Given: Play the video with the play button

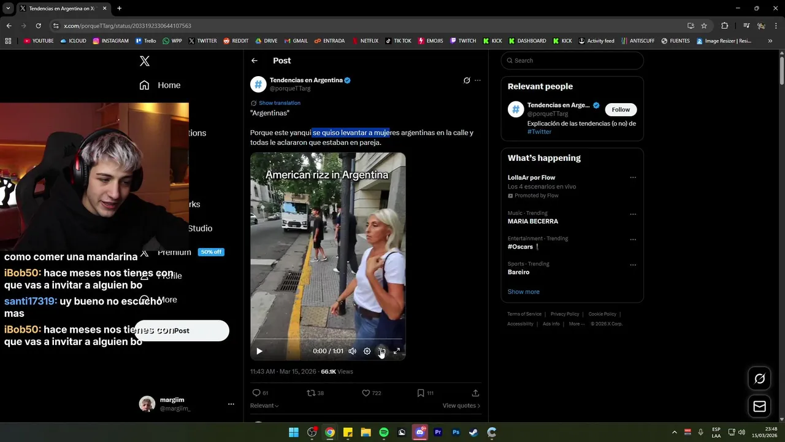Looking at the screenshot, I should 259,351.
